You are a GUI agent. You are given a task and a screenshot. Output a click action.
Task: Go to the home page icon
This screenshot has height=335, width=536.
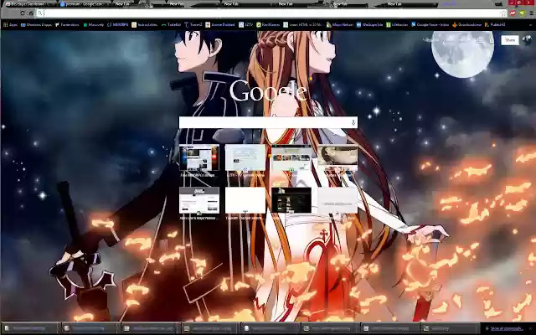pos(31,13)
